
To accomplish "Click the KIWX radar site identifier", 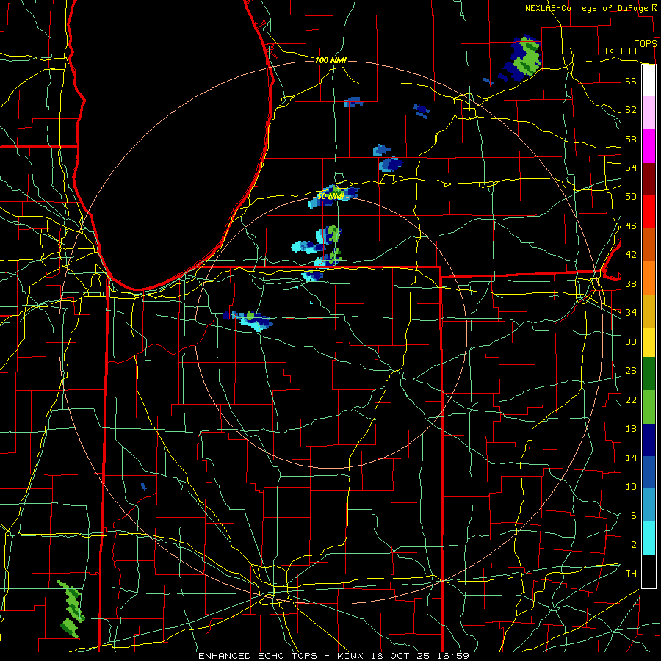I will (352, 656).
